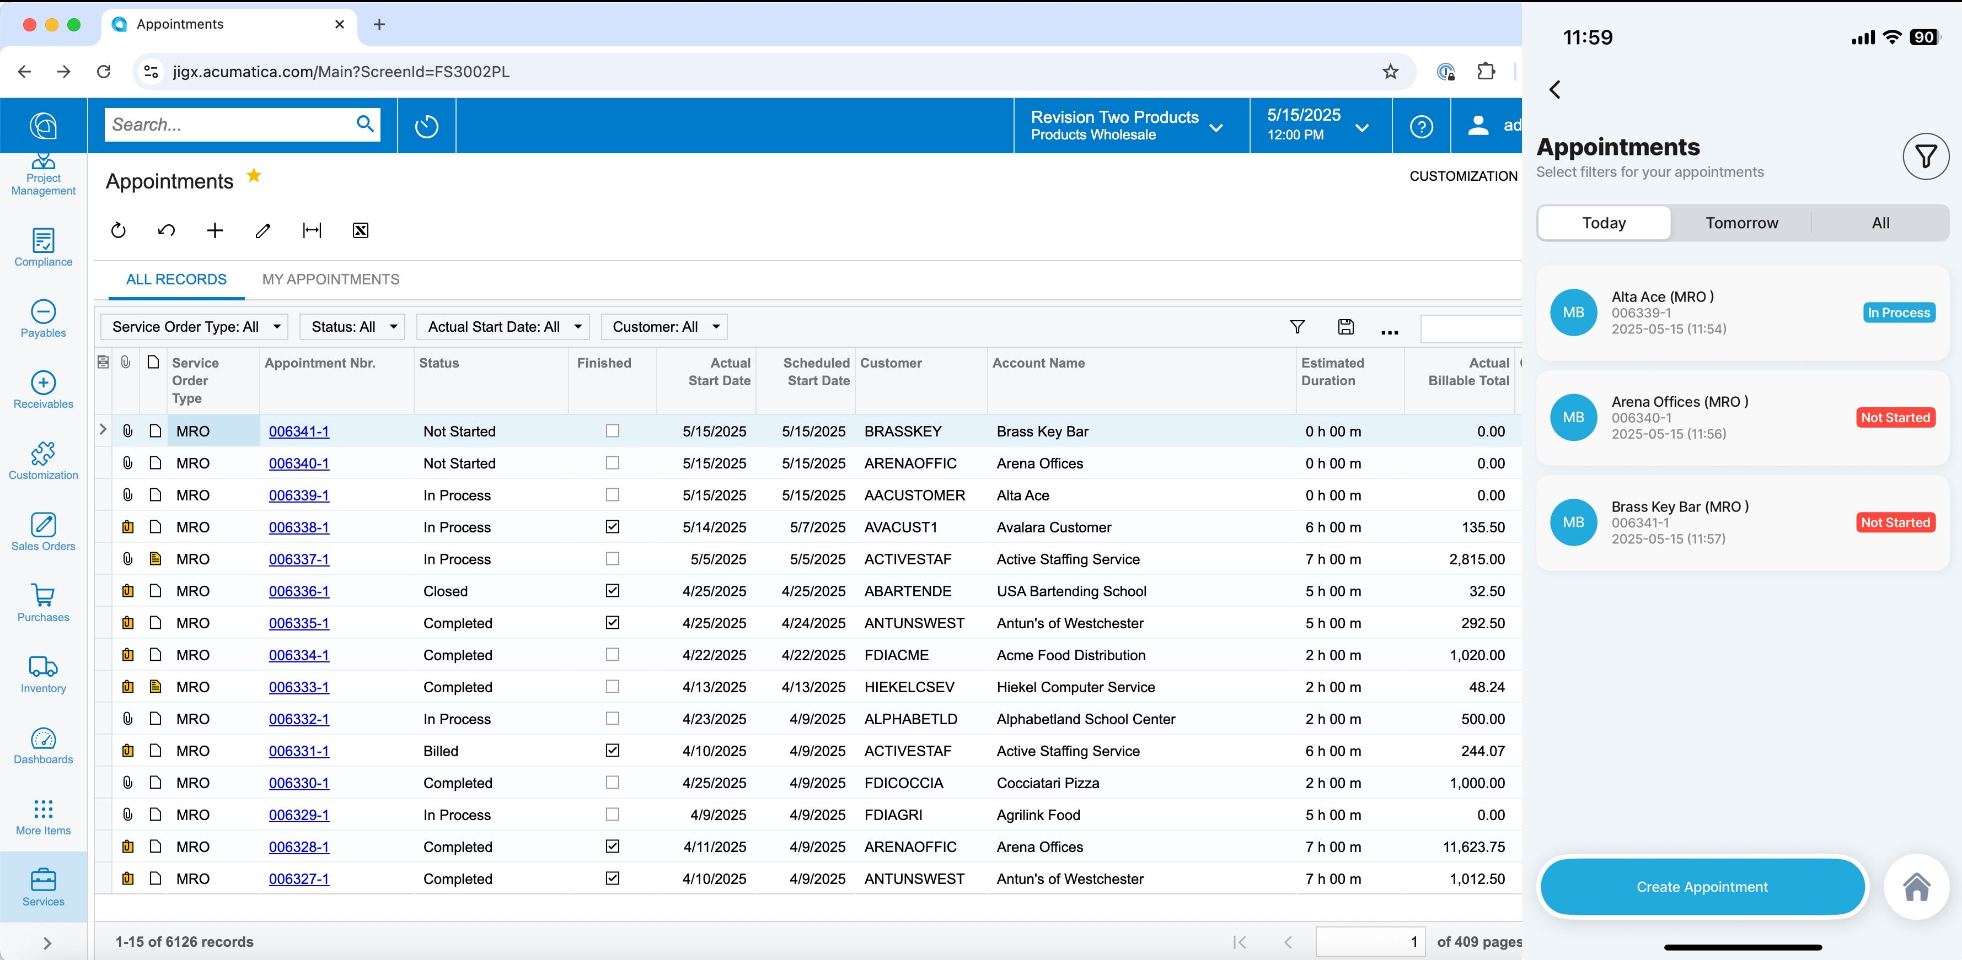Switch to the MY APPOINTMENTS tab
The image size is (1962, 960).
(x=330, y=279)
